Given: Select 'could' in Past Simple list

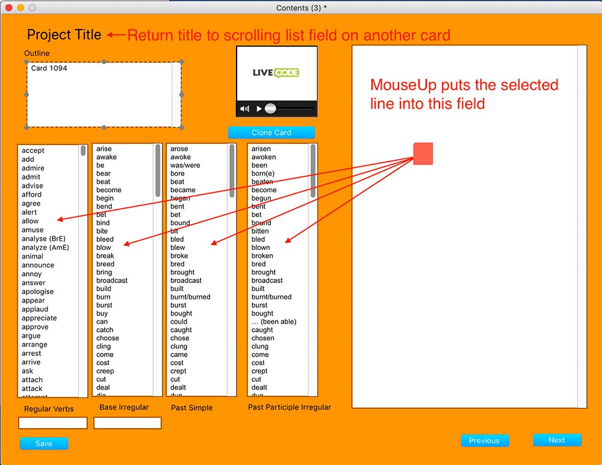Looking at the screenshot, I should (179, 322).
